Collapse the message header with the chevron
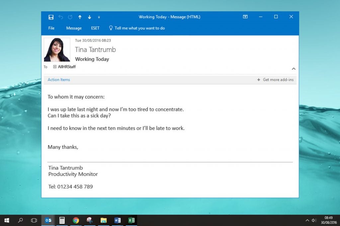The image size is (340, 226). 294,69
